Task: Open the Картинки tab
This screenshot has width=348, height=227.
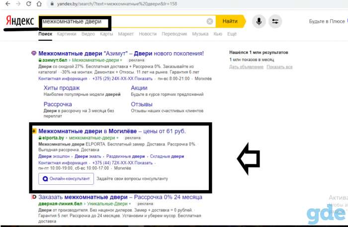Action: [67, 34]
